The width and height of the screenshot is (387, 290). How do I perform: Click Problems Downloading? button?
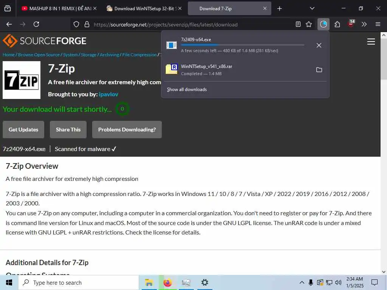[127, 130]
